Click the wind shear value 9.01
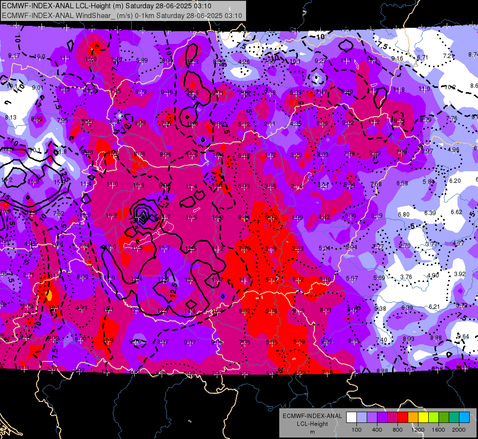The image size is (478, 439). [x=38, y=88]
